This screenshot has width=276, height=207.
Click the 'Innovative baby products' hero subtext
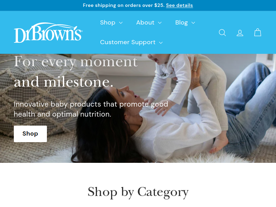tap(91, 109)
